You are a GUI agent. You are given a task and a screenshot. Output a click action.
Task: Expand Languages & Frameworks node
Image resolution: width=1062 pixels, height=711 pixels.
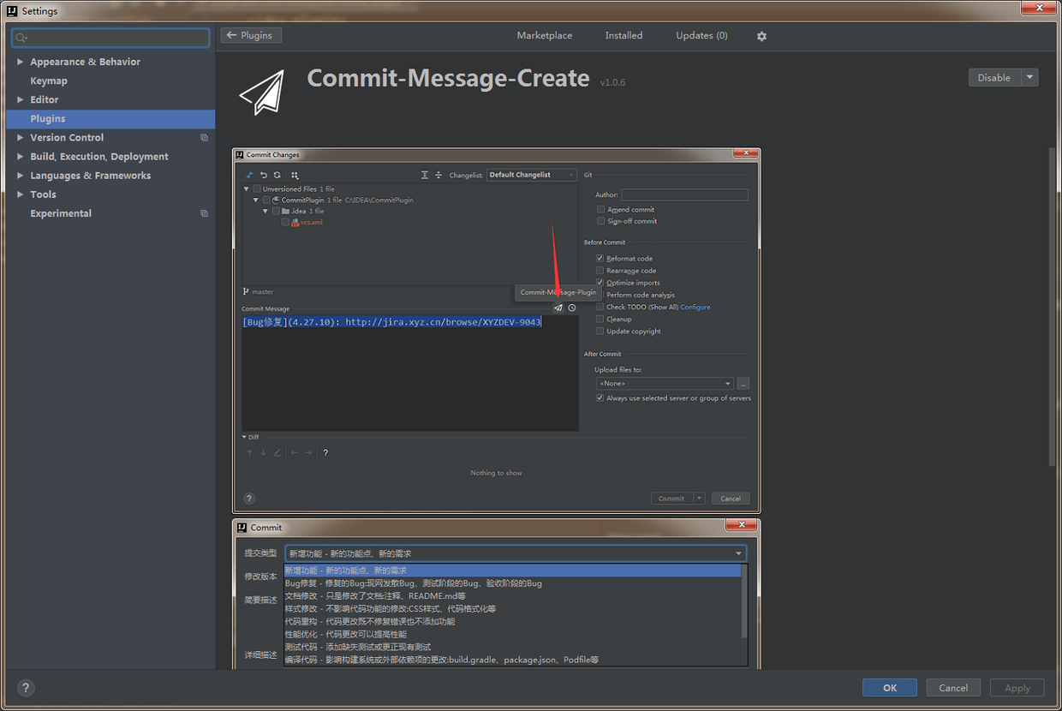(21, 176)
